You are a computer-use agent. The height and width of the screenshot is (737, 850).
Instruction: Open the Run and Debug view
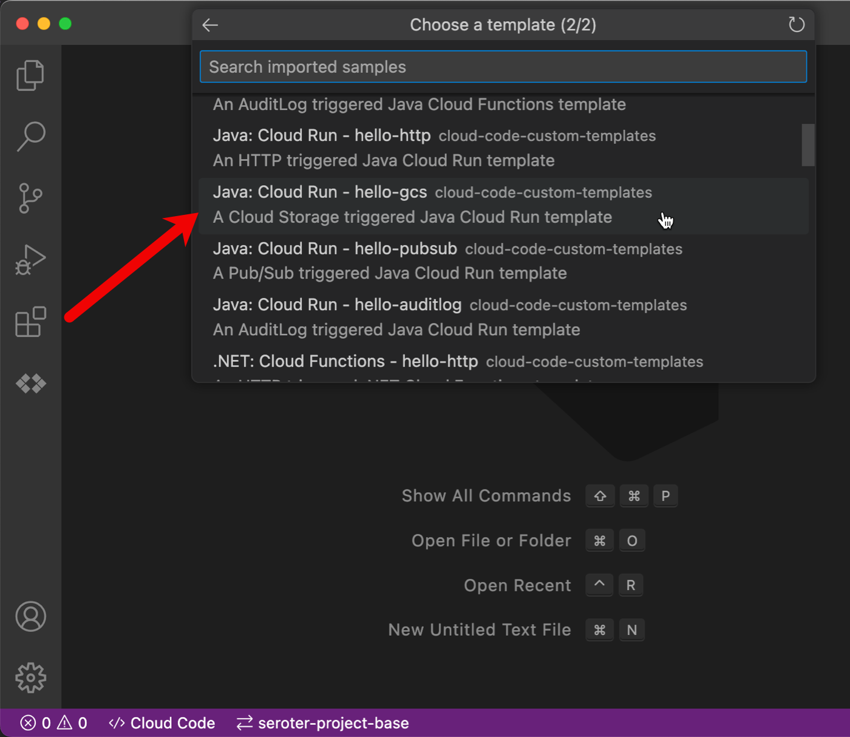click(30, 260)
